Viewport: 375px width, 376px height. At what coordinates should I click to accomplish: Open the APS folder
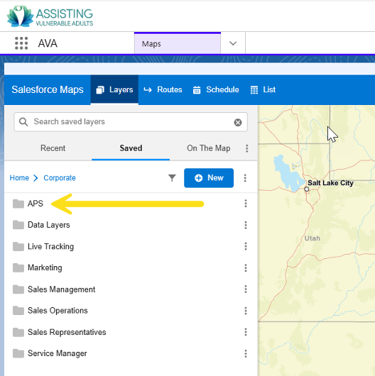coord(36,204)
